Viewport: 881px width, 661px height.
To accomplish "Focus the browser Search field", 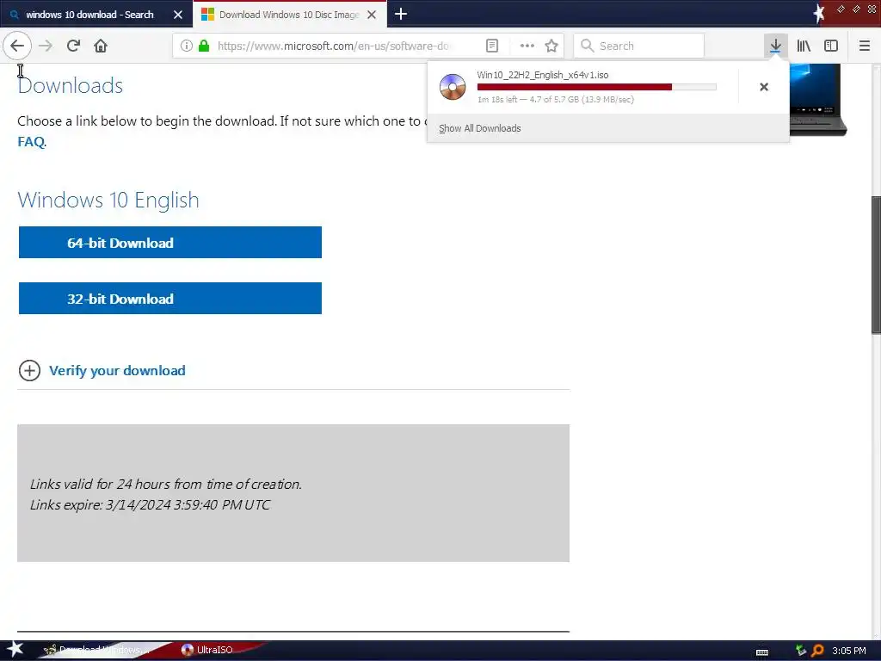I will (x=639, y=46).
